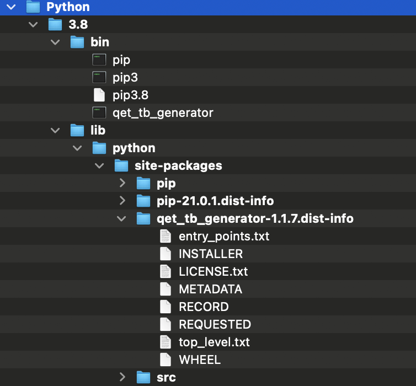Select the REQUESTED file name
The height and width of the screenshot is (386, 416).
coord(215,325)
